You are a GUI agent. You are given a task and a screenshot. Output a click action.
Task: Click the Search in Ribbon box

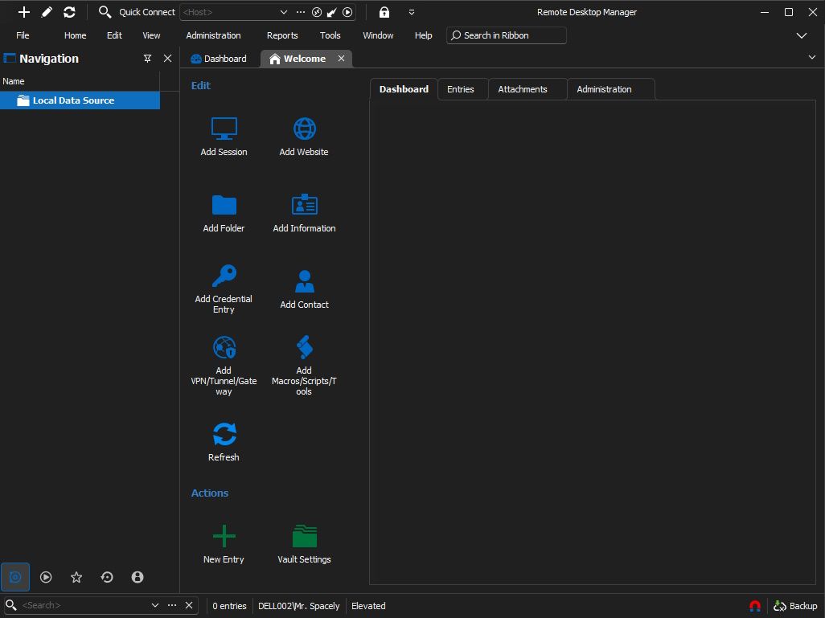(506, 35)
